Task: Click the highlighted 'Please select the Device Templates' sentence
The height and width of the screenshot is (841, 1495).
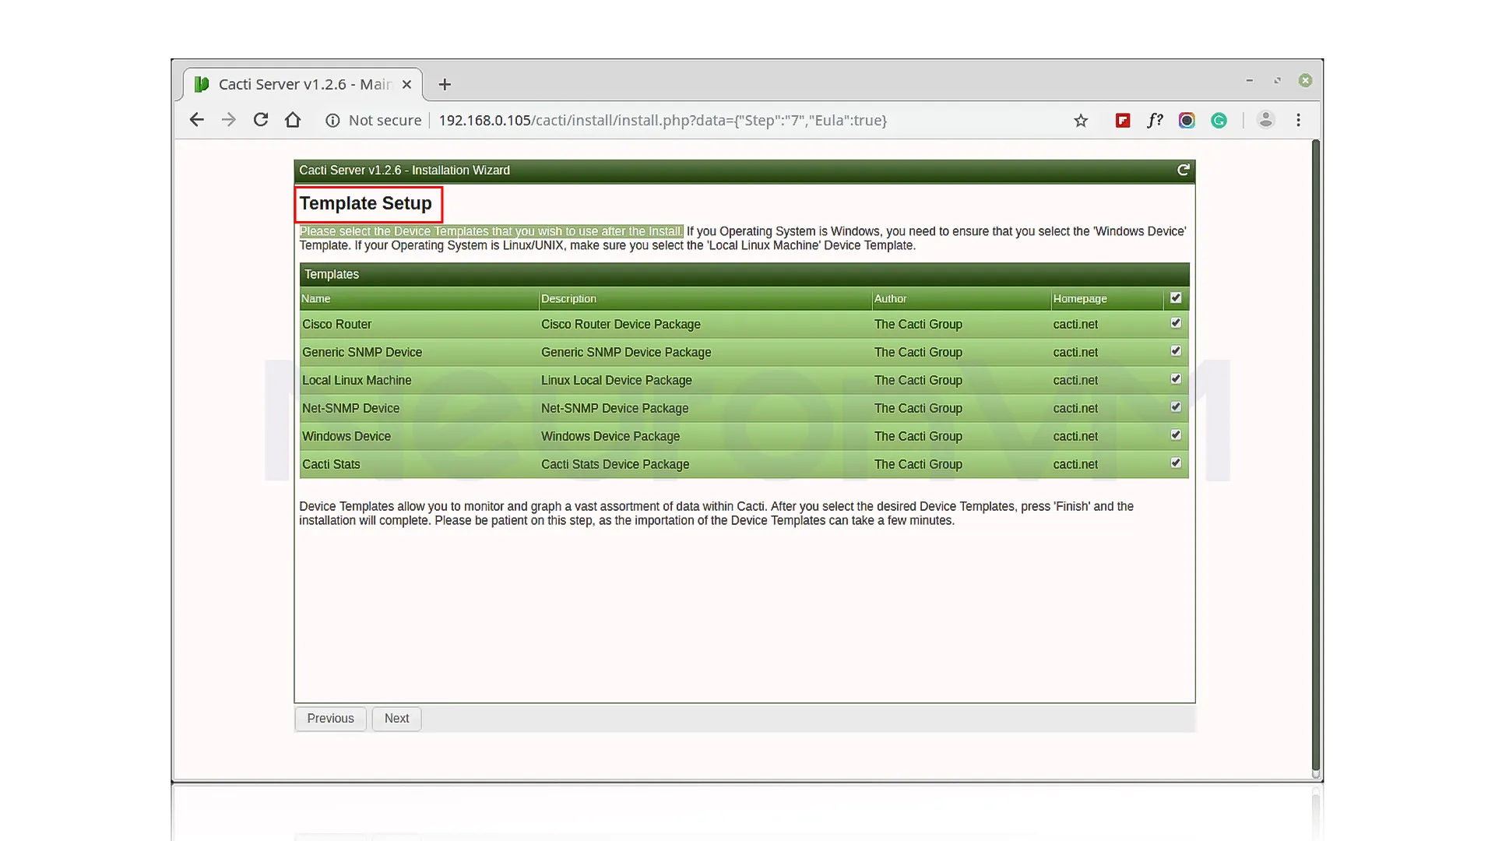Action: (491, 231)
